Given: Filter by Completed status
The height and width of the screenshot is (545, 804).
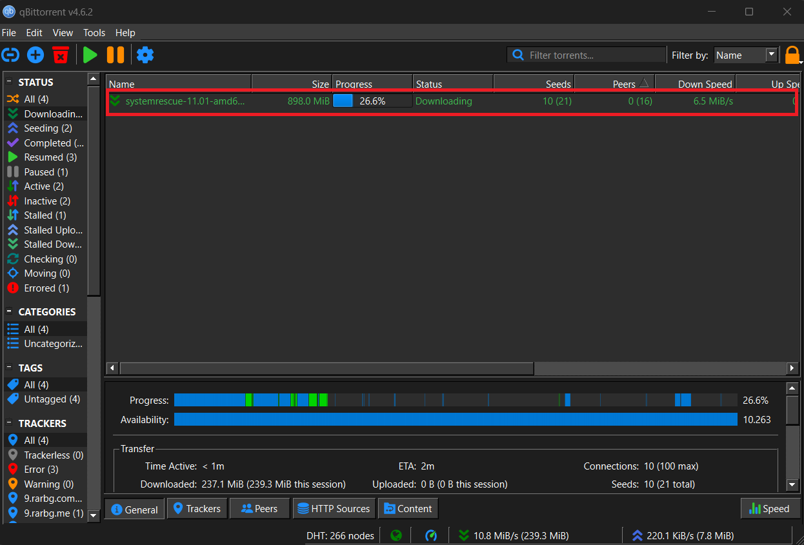Looking at the screenshot, I should (45, 143).
